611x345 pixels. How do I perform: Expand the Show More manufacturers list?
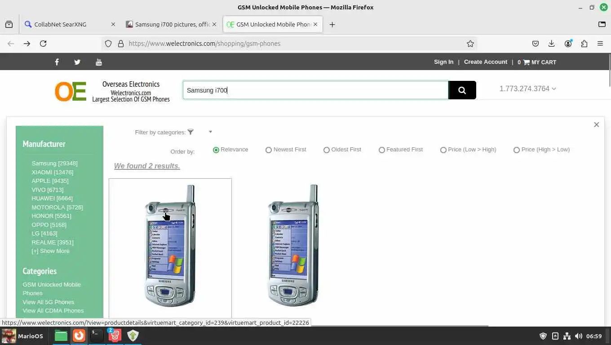pyautogui.click(x=50, y=251)
